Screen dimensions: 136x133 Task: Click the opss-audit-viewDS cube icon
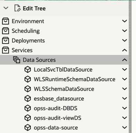click(28, 118)
